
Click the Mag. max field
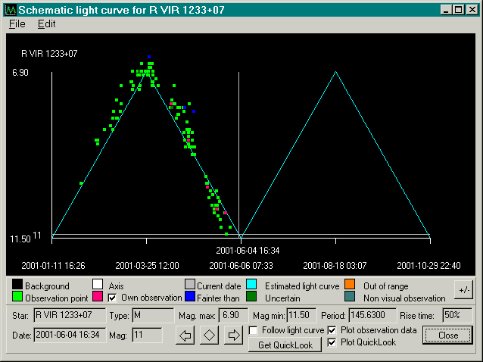coord(233,315)
